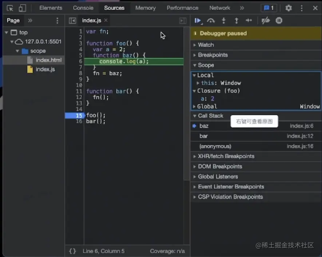Collapse the scope folder
Image resolution: width=322 pixels, height=257 pixels.
pyautogui.click(x=17, y=51)
